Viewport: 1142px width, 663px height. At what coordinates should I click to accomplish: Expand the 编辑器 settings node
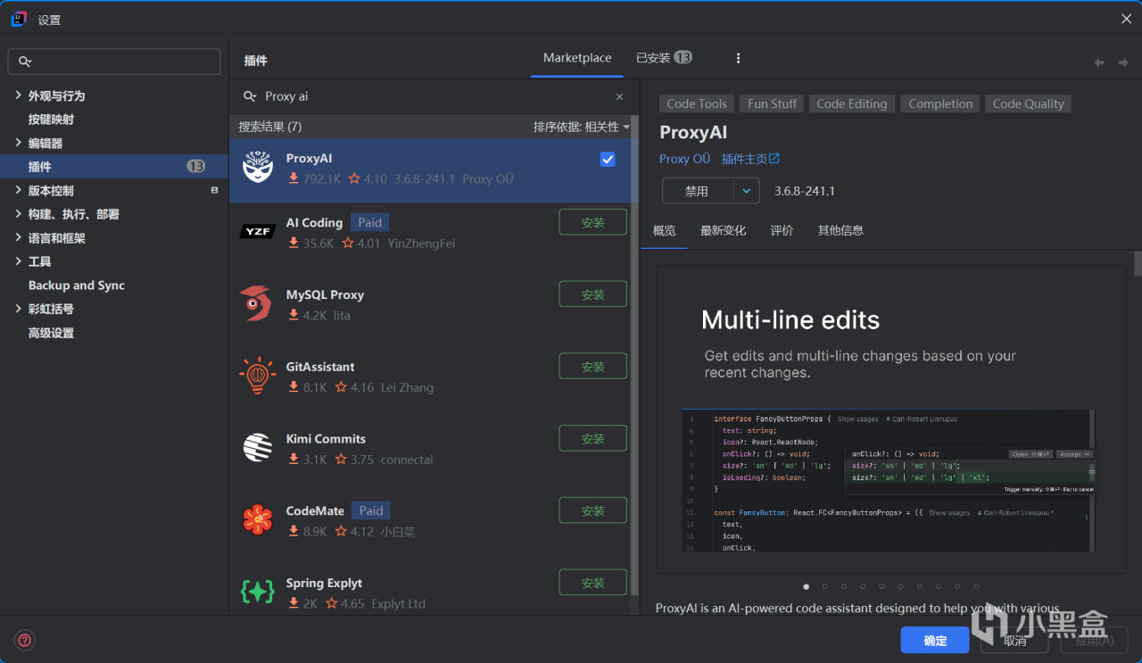pos(19,143)
